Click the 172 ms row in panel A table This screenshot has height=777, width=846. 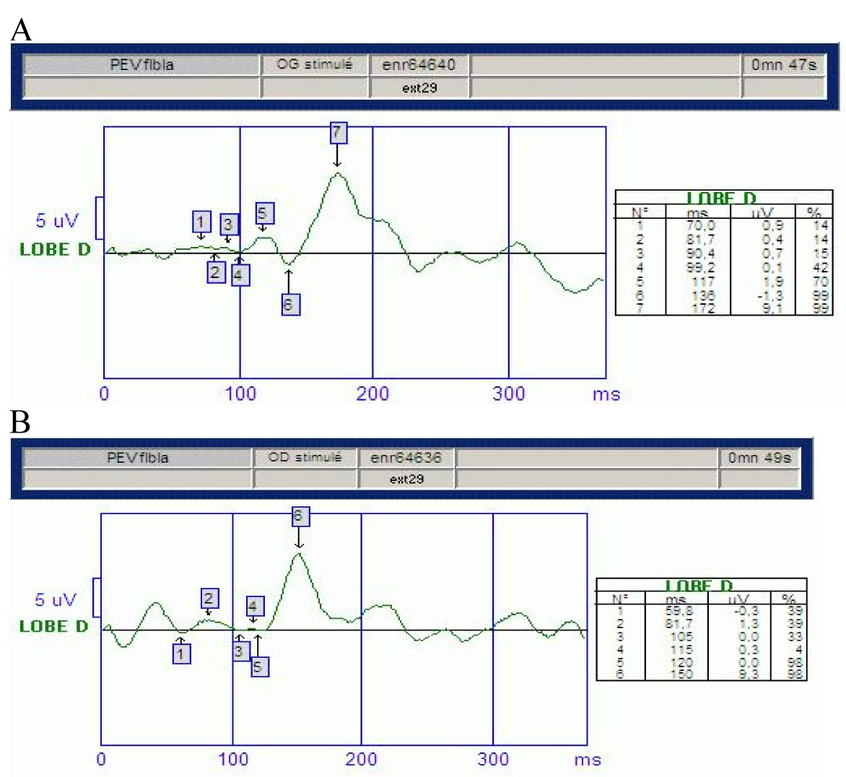tap(722, 309)
